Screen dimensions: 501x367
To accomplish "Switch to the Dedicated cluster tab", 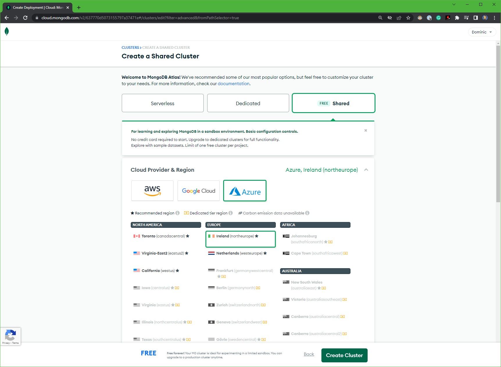I will point(248,103).
